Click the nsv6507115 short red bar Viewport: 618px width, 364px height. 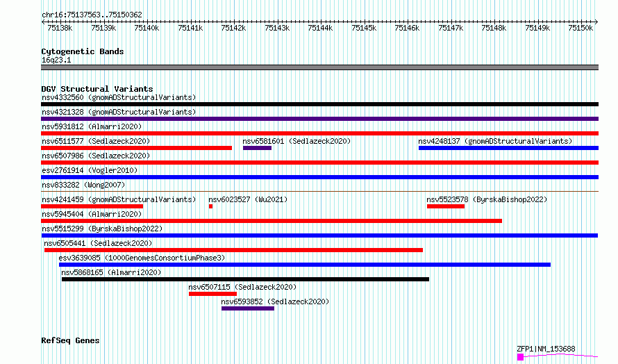(x=213, y=294)
